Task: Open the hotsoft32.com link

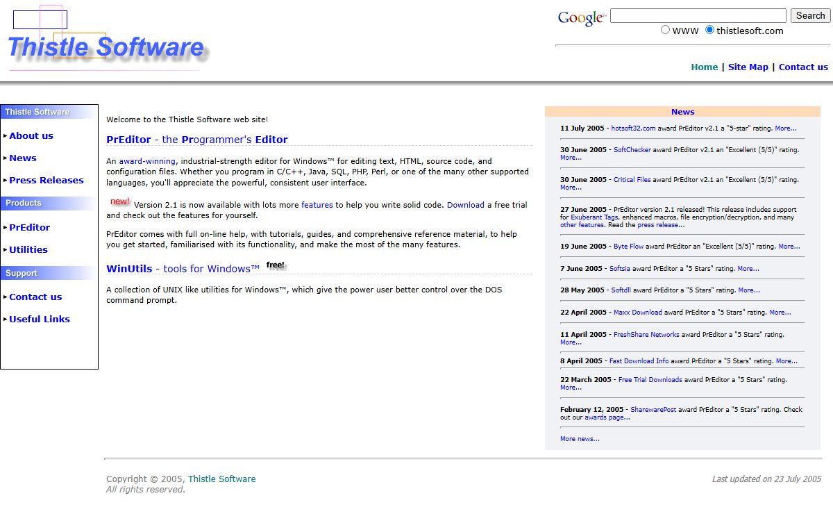Action: pyautogui.click(x=633, y=128)
